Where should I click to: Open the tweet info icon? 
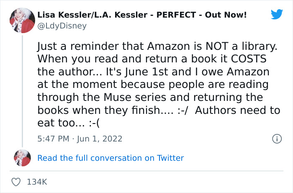point(276,139)
